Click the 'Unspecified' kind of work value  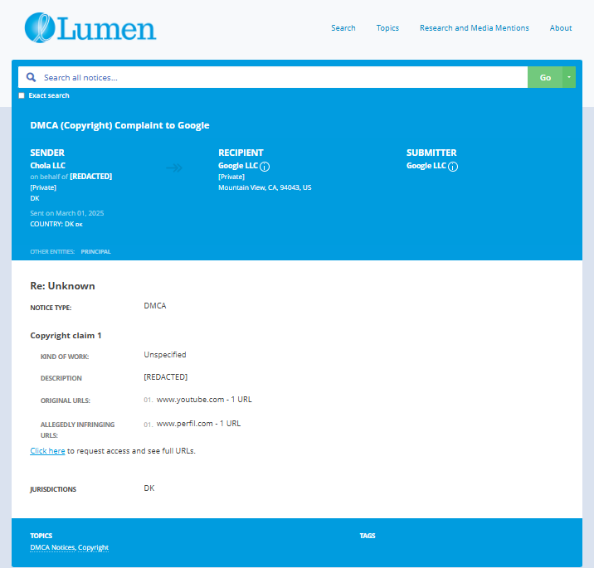tap(165, 355)
